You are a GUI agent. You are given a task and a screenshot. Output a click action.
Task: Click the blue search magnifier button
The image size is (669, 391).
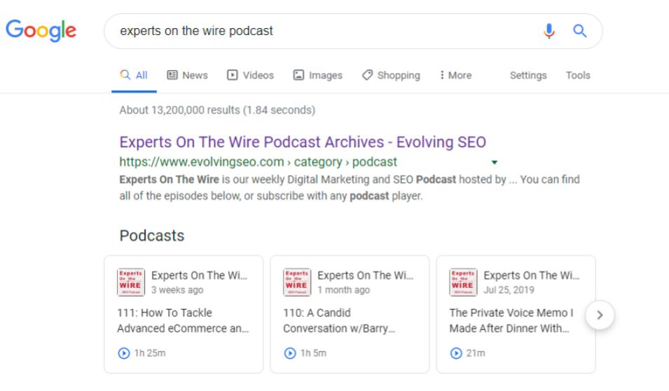pos(579,31)
